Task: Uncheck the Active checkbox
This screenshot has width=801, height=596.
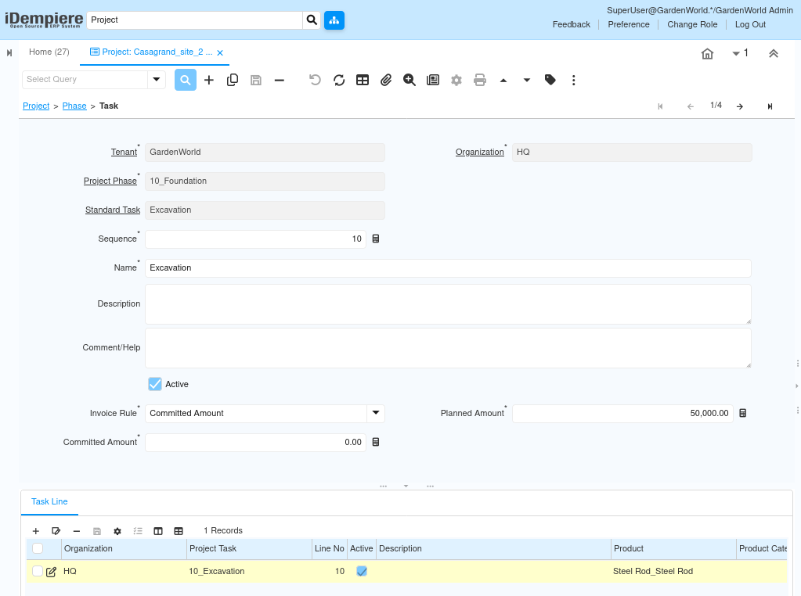Action: (155, 384)
